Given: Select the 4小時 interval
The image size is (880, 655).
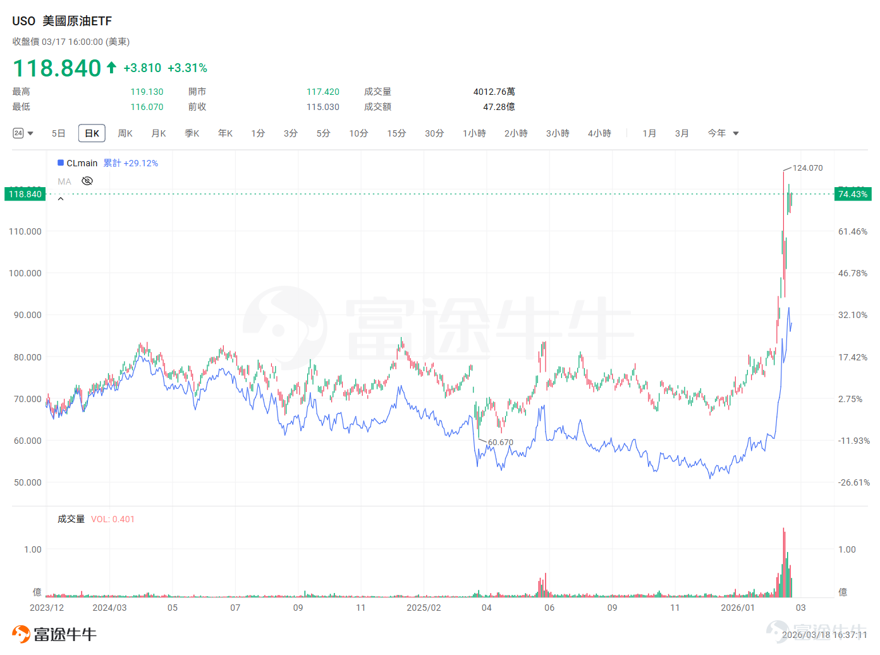Looking at the screenshot, I should click(599, 133).
